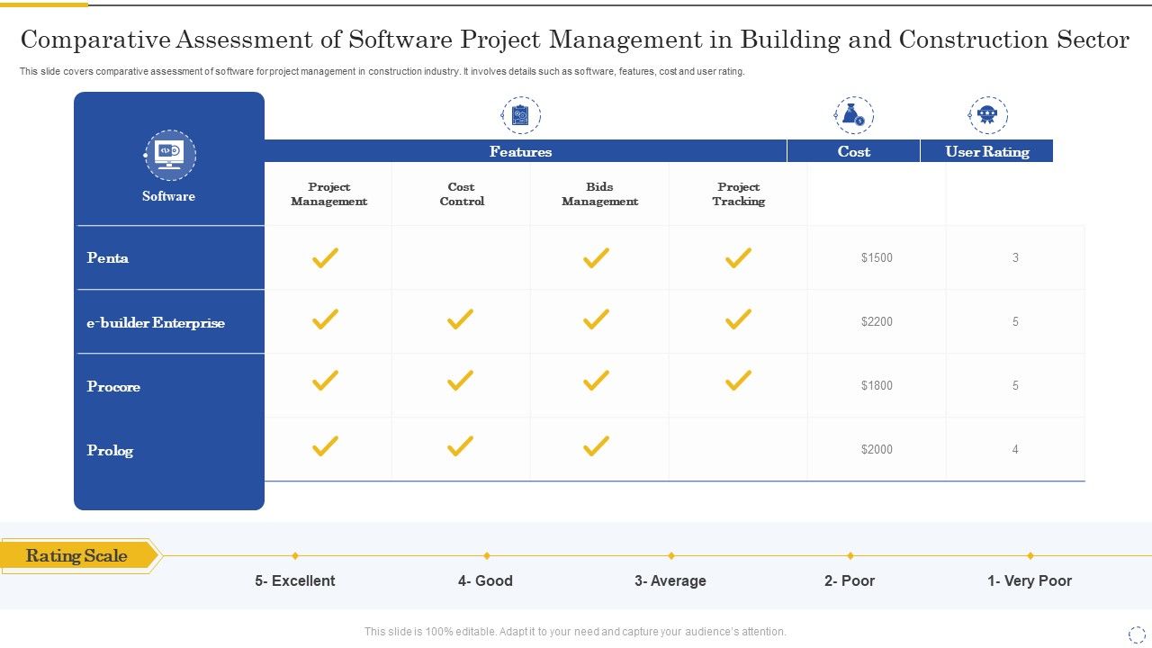Select the Cost header cell

click(x=853, y=151)
